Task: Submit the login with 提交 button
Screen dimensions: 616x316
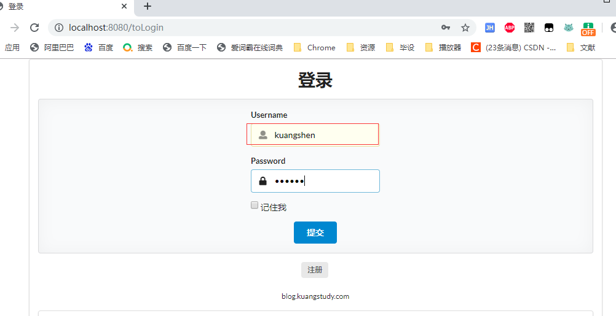Action: click(315, 233)
